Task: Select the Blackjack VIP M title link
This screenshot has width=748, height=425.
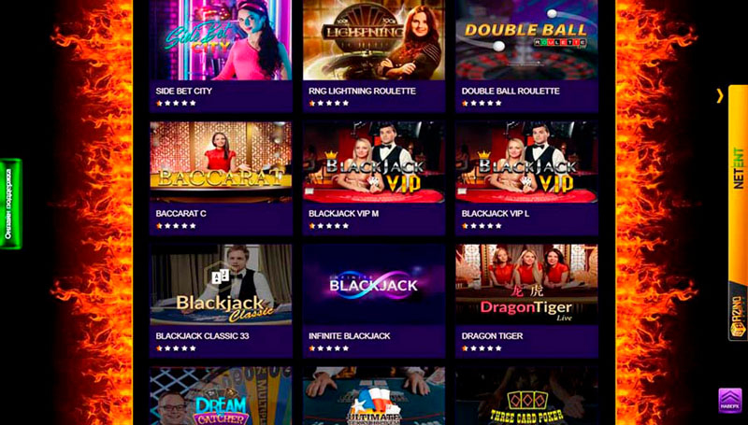Action: (x=343, y=214)
